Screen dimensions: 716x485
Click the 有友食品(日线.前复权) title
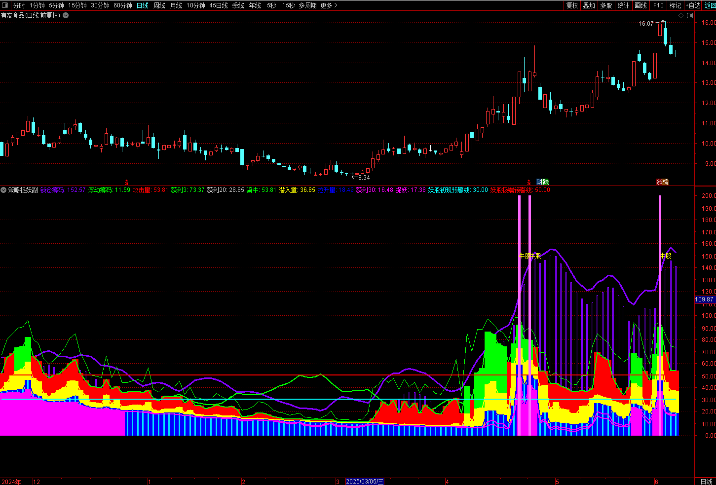(x=31, y=15)
